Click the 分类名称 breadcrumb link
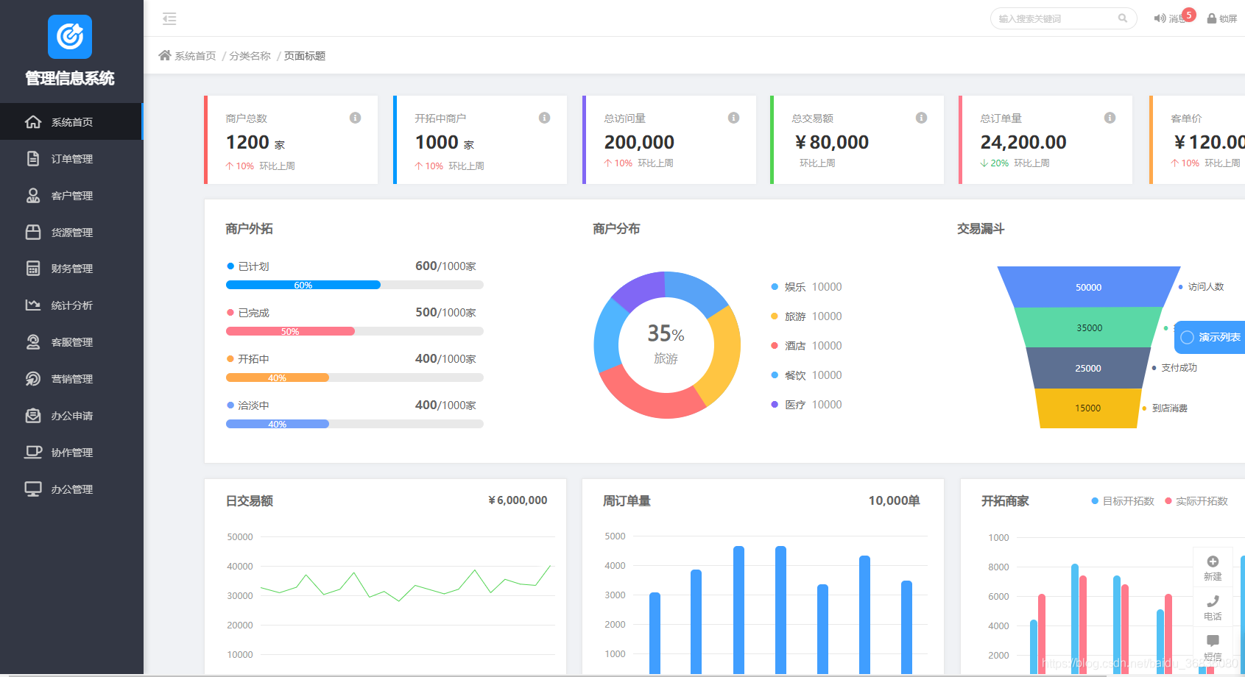This screenshot has width=1245, height=677. 250,56
